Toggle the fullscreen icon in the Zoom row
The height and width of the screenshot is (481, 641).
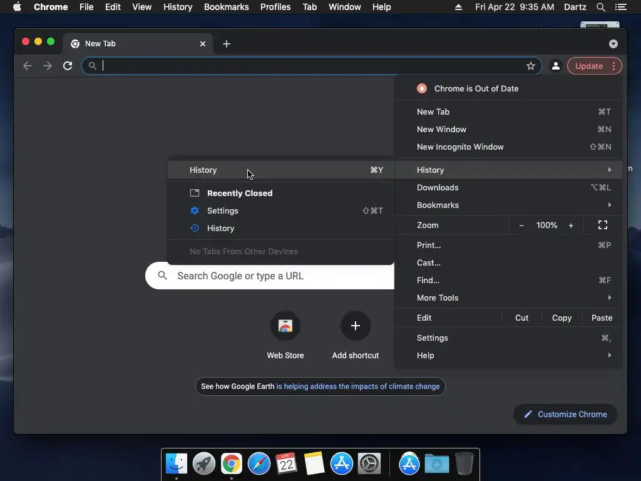pyautogui.click(x=603, y=225)
